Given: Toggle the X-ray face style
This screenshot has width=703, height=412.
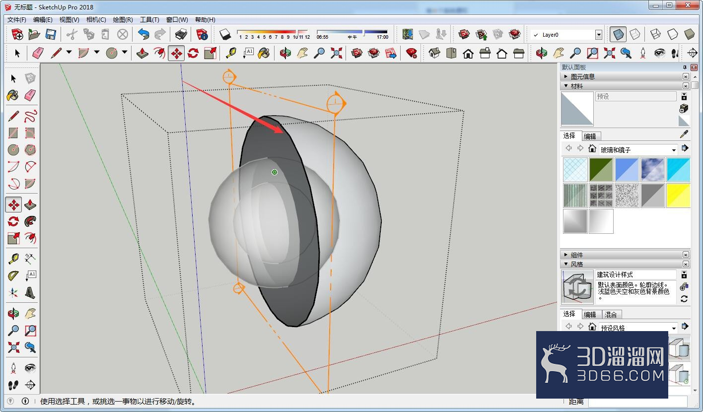Looking at the screenshot, I should tap(618, 34).
